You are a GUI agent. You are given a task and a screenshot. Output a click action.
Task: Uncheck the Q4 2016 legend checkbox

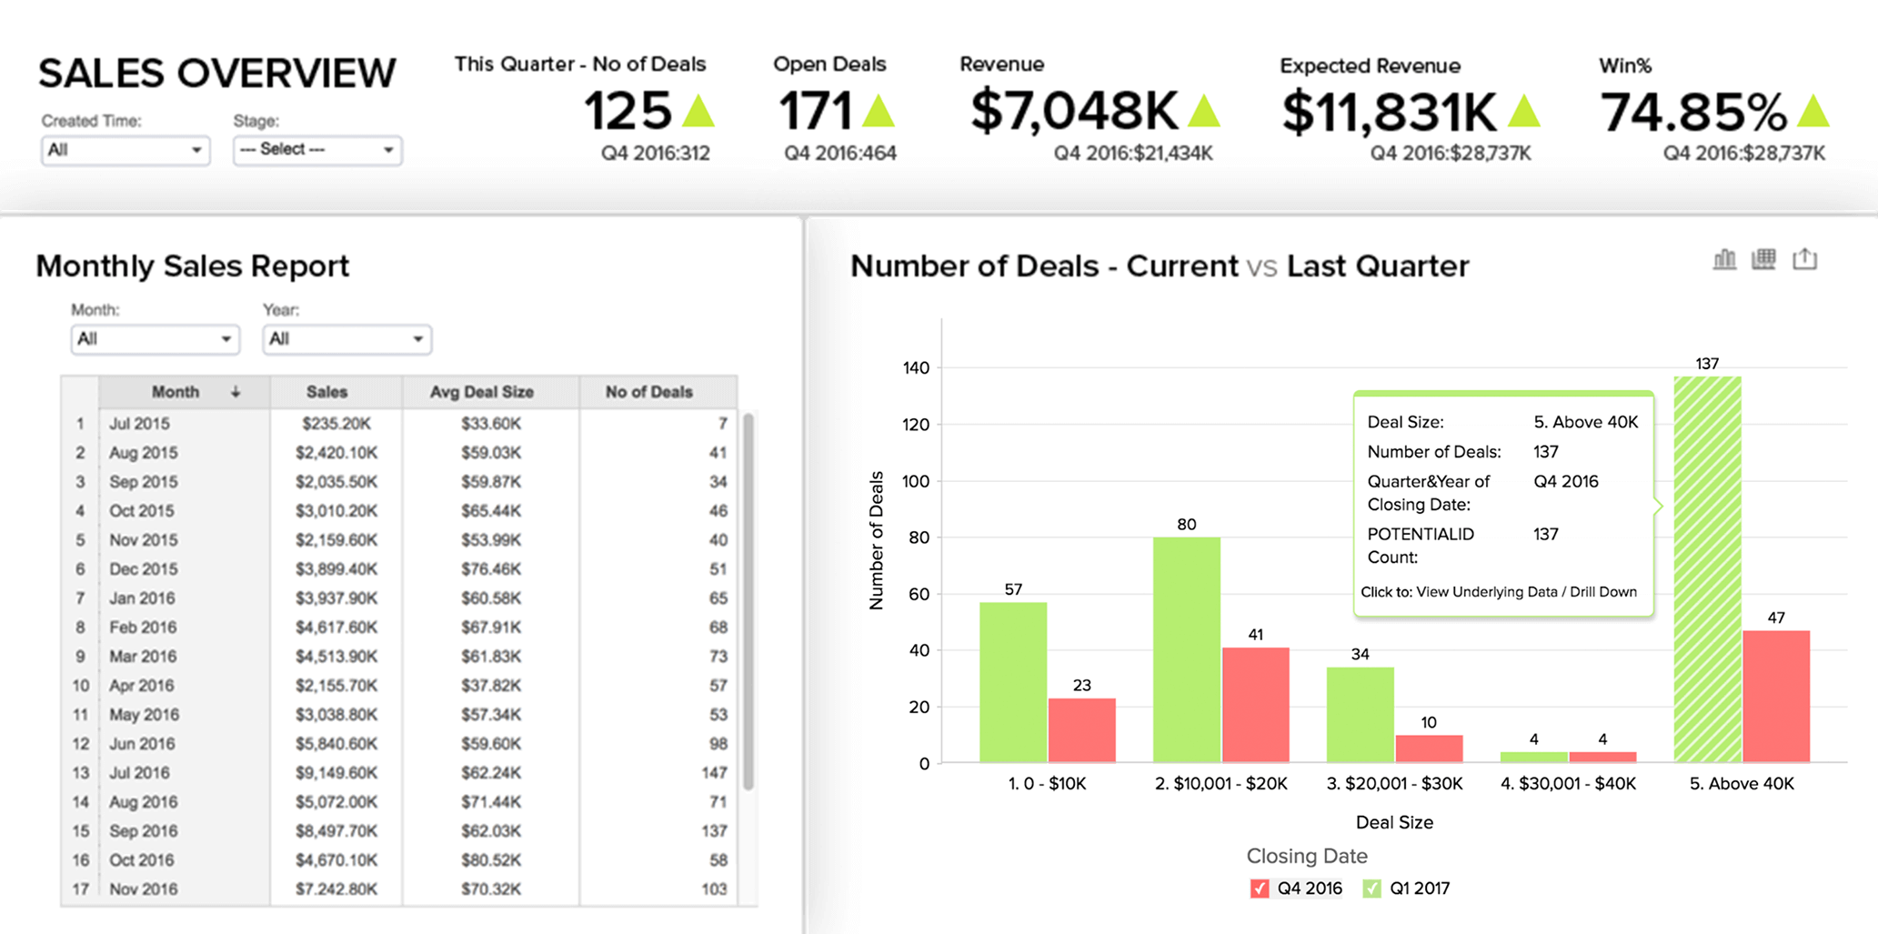[1260, 889]
